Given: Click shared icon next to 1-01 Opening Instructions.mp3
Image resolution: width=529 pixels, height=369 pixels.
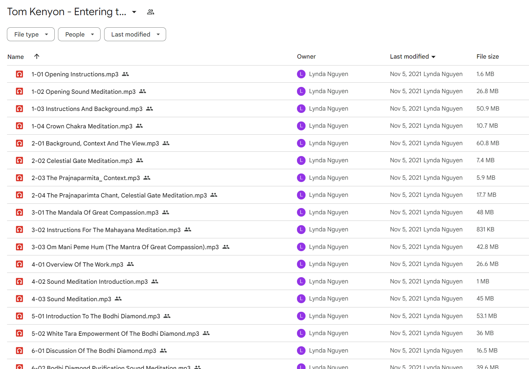Looking at the screenshot, I should (x=125, y=74).
